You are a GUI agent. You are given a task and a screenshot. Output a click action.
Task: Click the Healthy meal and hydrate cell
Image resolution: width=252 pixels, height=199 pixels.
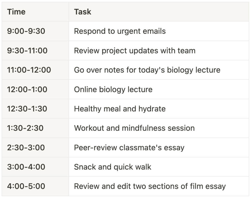point(120,109)
